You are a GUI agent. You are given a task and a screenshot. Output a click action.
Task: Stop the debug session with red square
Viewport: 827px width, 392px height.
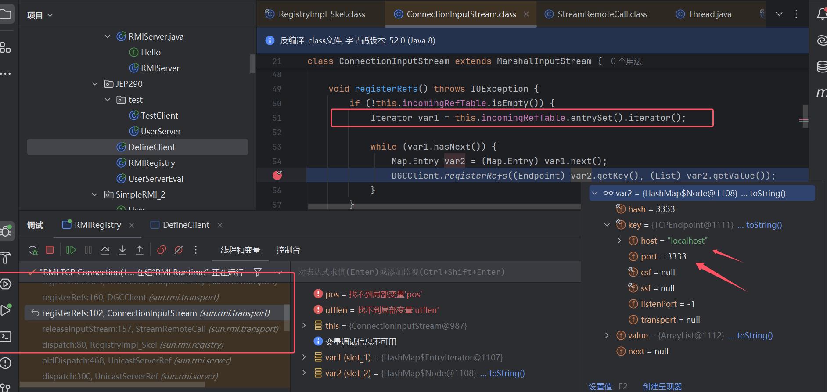tap(50, 250)
